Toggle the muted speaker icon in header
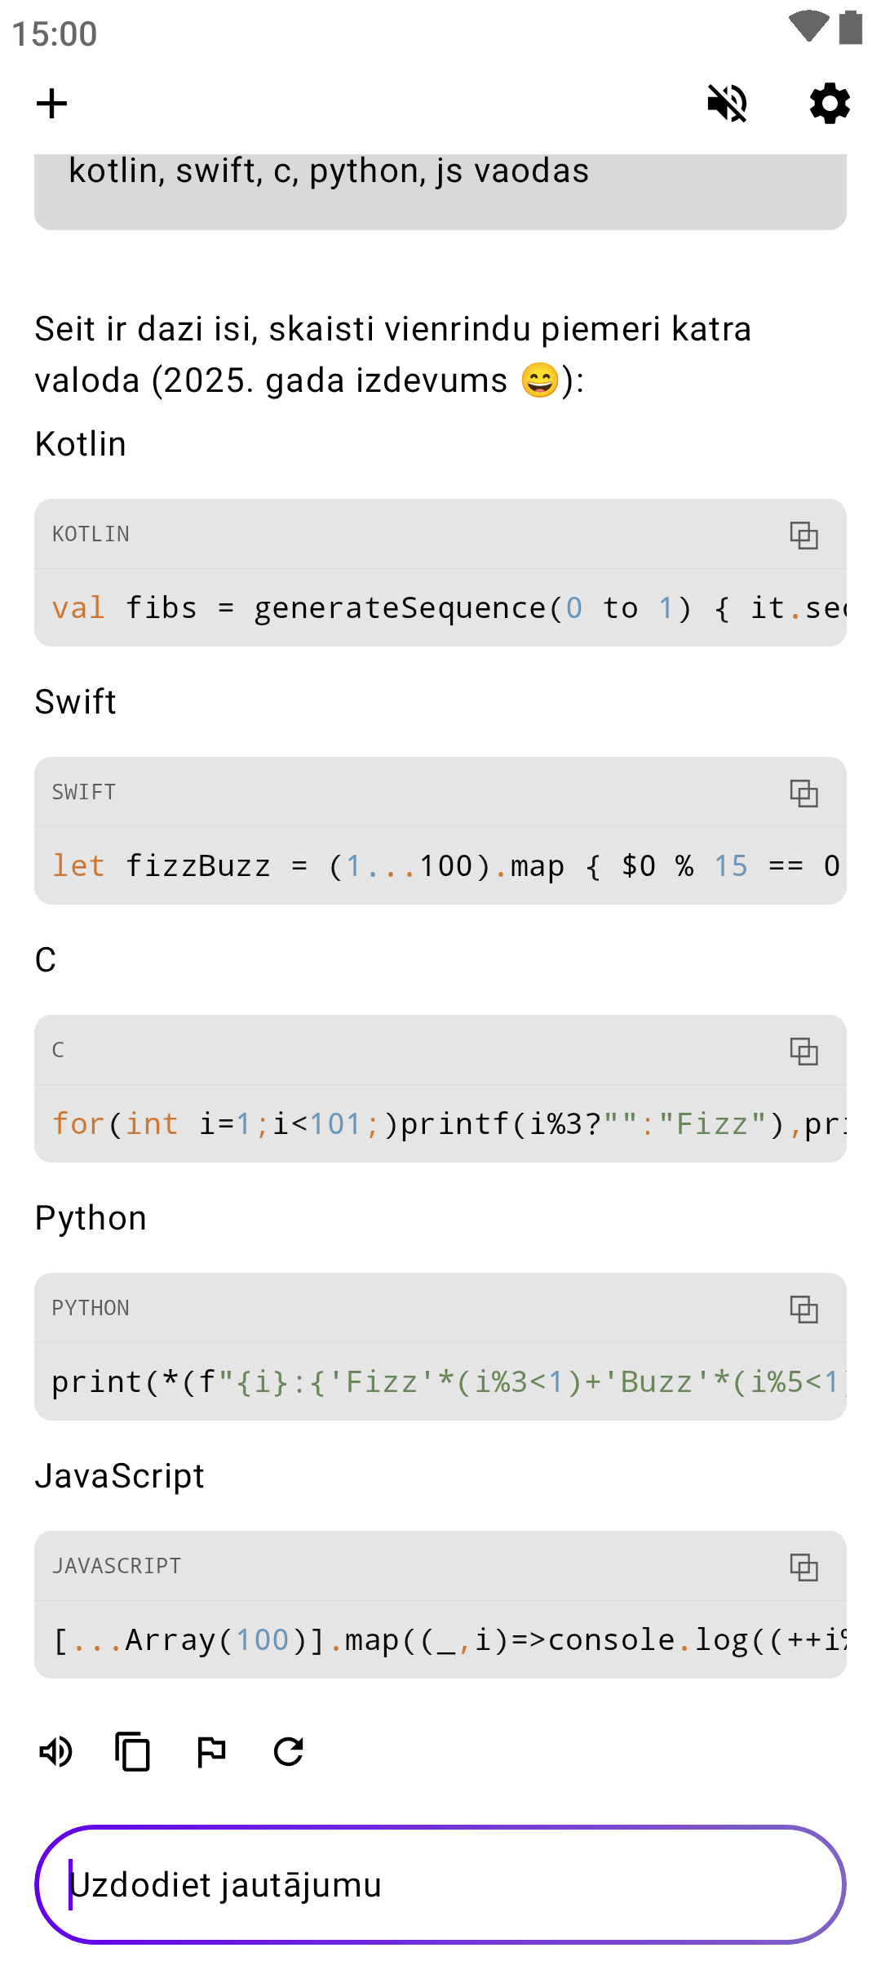The height and width of the screenshot is (1979, 881). point(727,104)
